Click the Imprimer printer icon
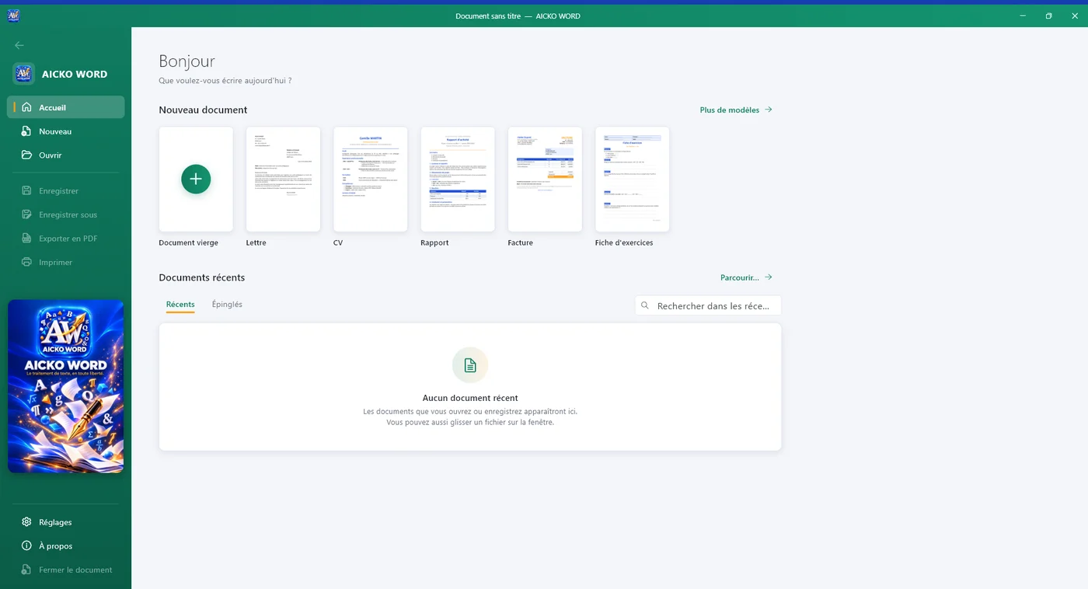1088x589 pixels. [x=26, y=262]
